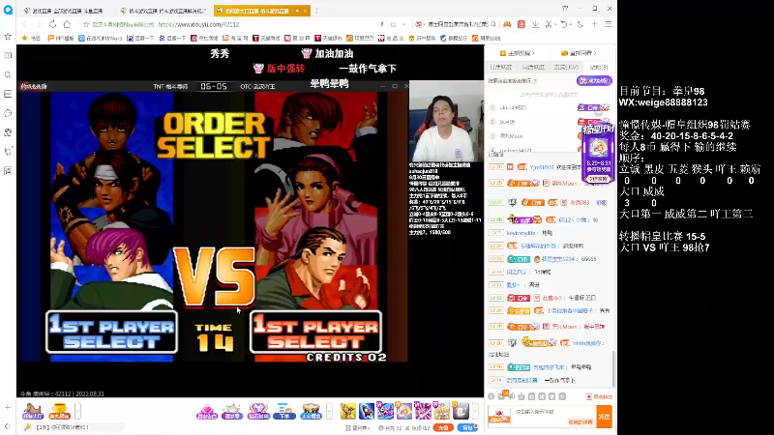Open the gold trophy activity icon beside 任务大厅
The width and height of the screenshot is (774, 435).
coord(59,411)
